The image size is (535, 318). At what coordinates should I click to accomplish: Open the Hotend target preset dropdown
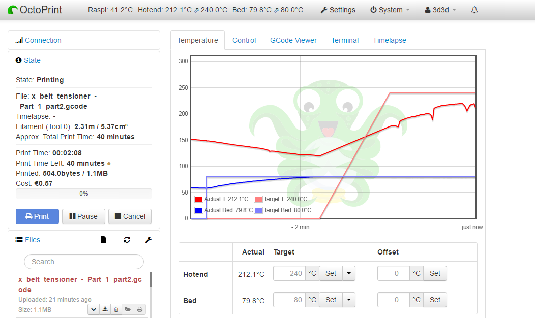click(348, 273)
